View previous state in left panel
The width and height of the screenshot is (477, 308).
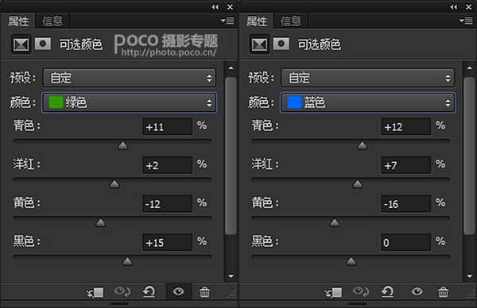click(x=122, y=292)
